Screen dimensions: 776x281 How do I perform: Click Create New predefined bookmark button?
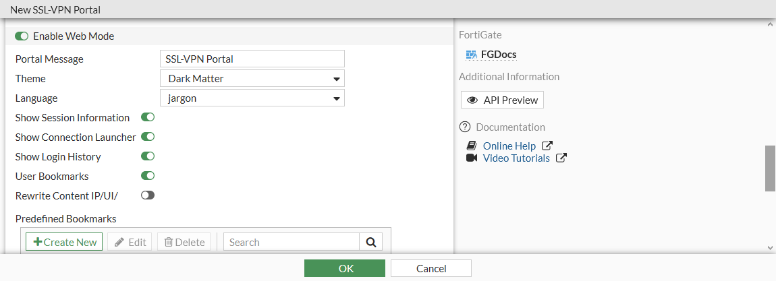[x=64, y=242]
